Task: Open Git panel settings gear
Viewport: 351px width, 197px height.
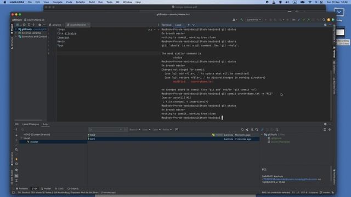Action: (325, 124)
